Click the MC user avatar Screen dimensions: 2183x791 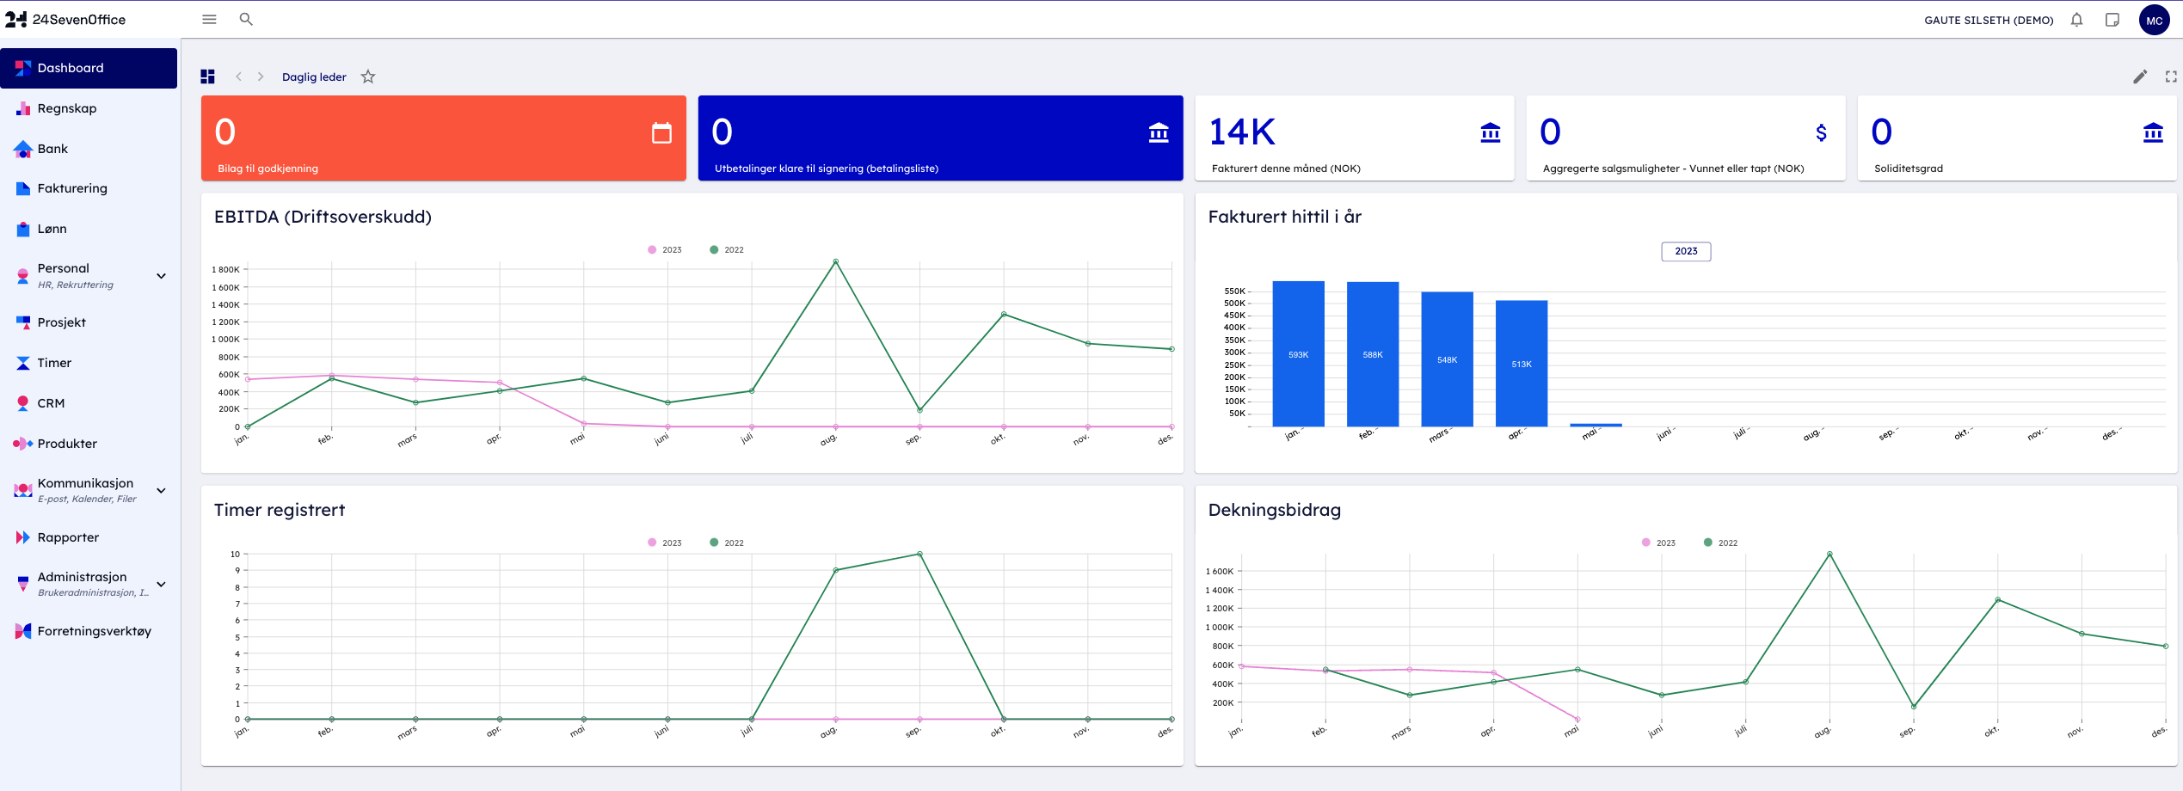point(2154,21)
